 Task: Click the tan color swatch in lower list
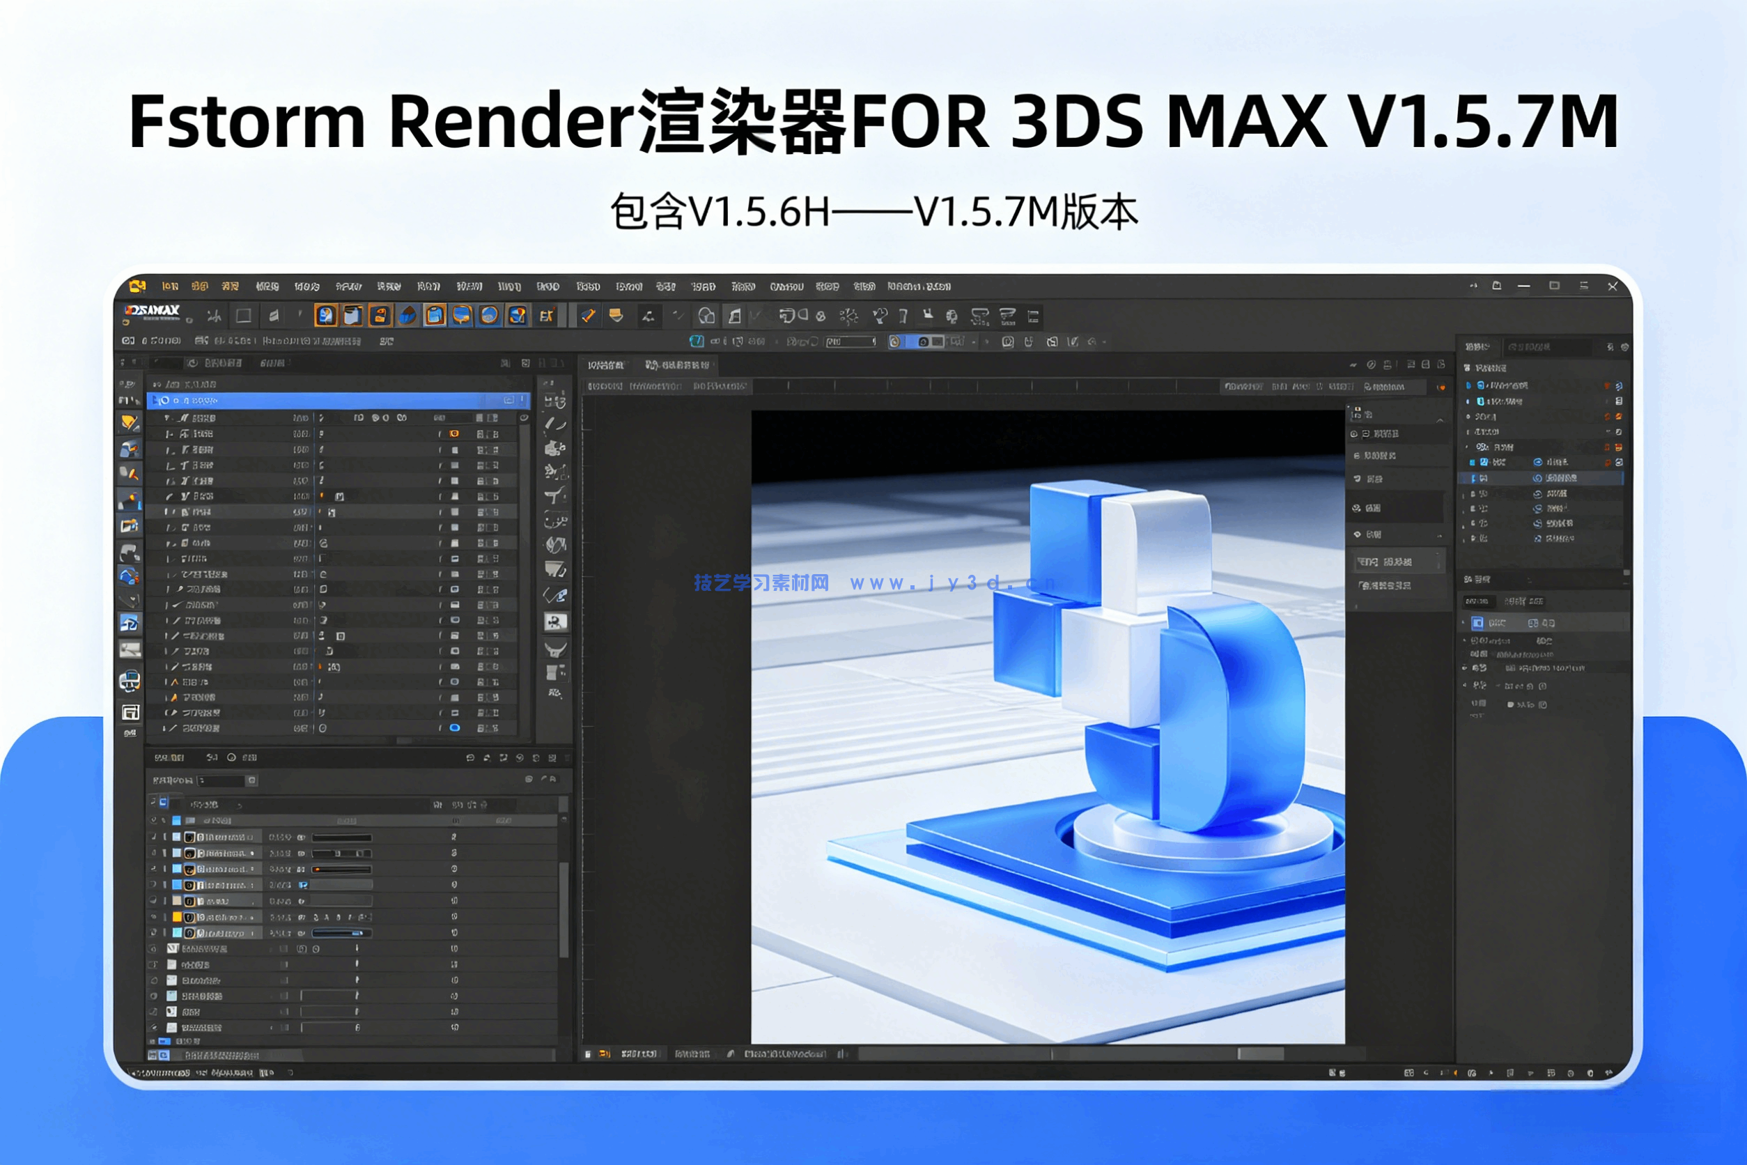click(x=177, y=901)
